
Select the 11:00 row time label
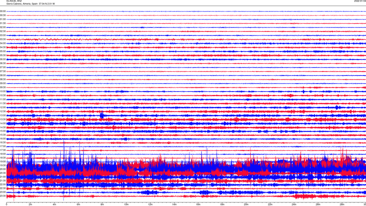(3, 100)
